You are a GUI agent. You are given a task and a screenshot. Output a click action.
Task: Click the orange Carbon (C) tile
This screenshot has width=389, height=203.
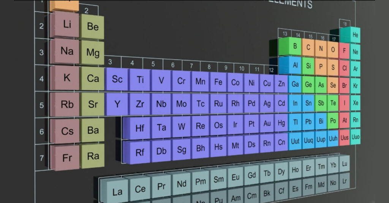click(308, 48)
